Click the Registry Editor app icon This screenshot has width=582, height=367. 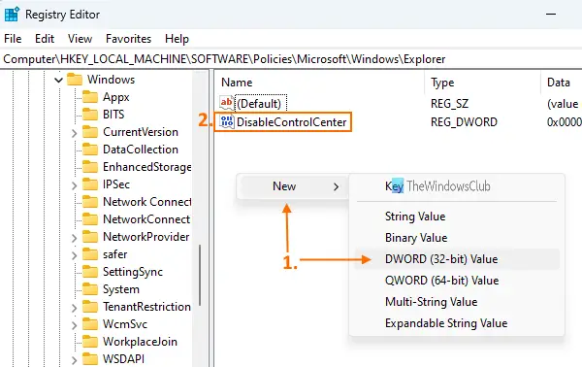coord(12,15)
